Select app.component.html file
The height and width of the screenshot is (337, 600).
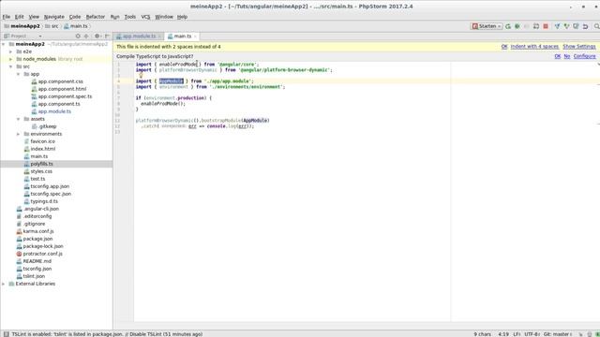(x=62, y=89)
